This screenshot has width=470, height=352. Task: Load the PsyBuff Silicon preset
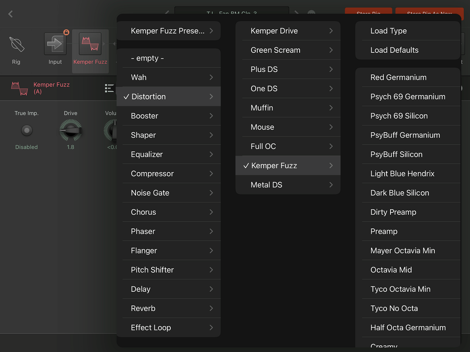pos(408,154)
